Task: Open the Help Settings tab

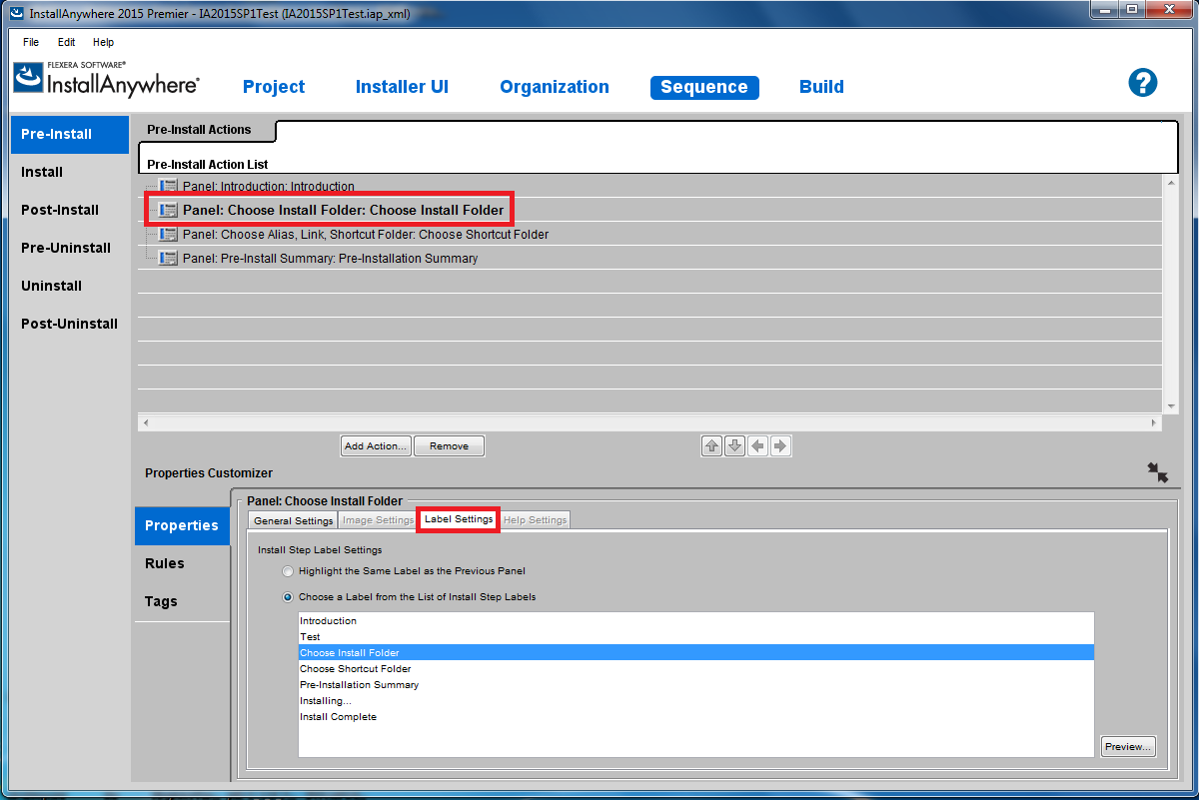Action: [x=536, y=520]
